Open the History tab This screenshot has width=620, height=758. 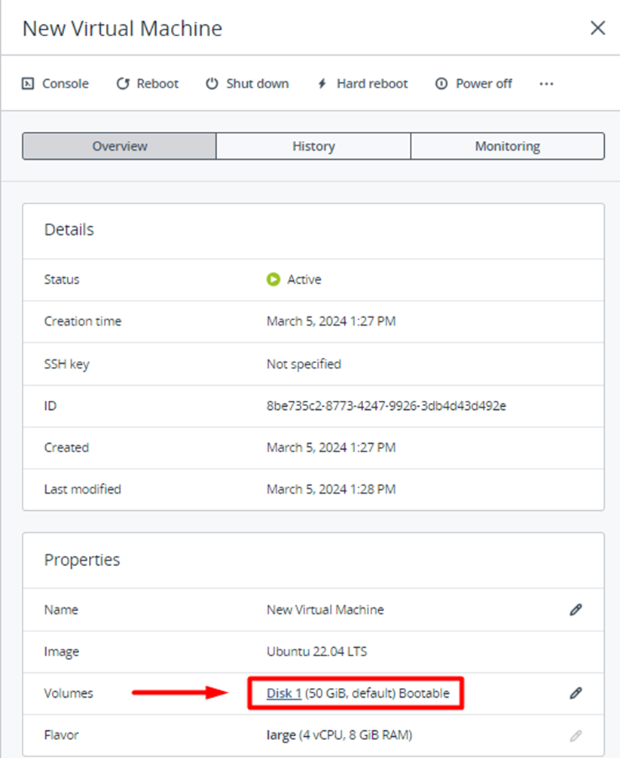coord(313,146)
